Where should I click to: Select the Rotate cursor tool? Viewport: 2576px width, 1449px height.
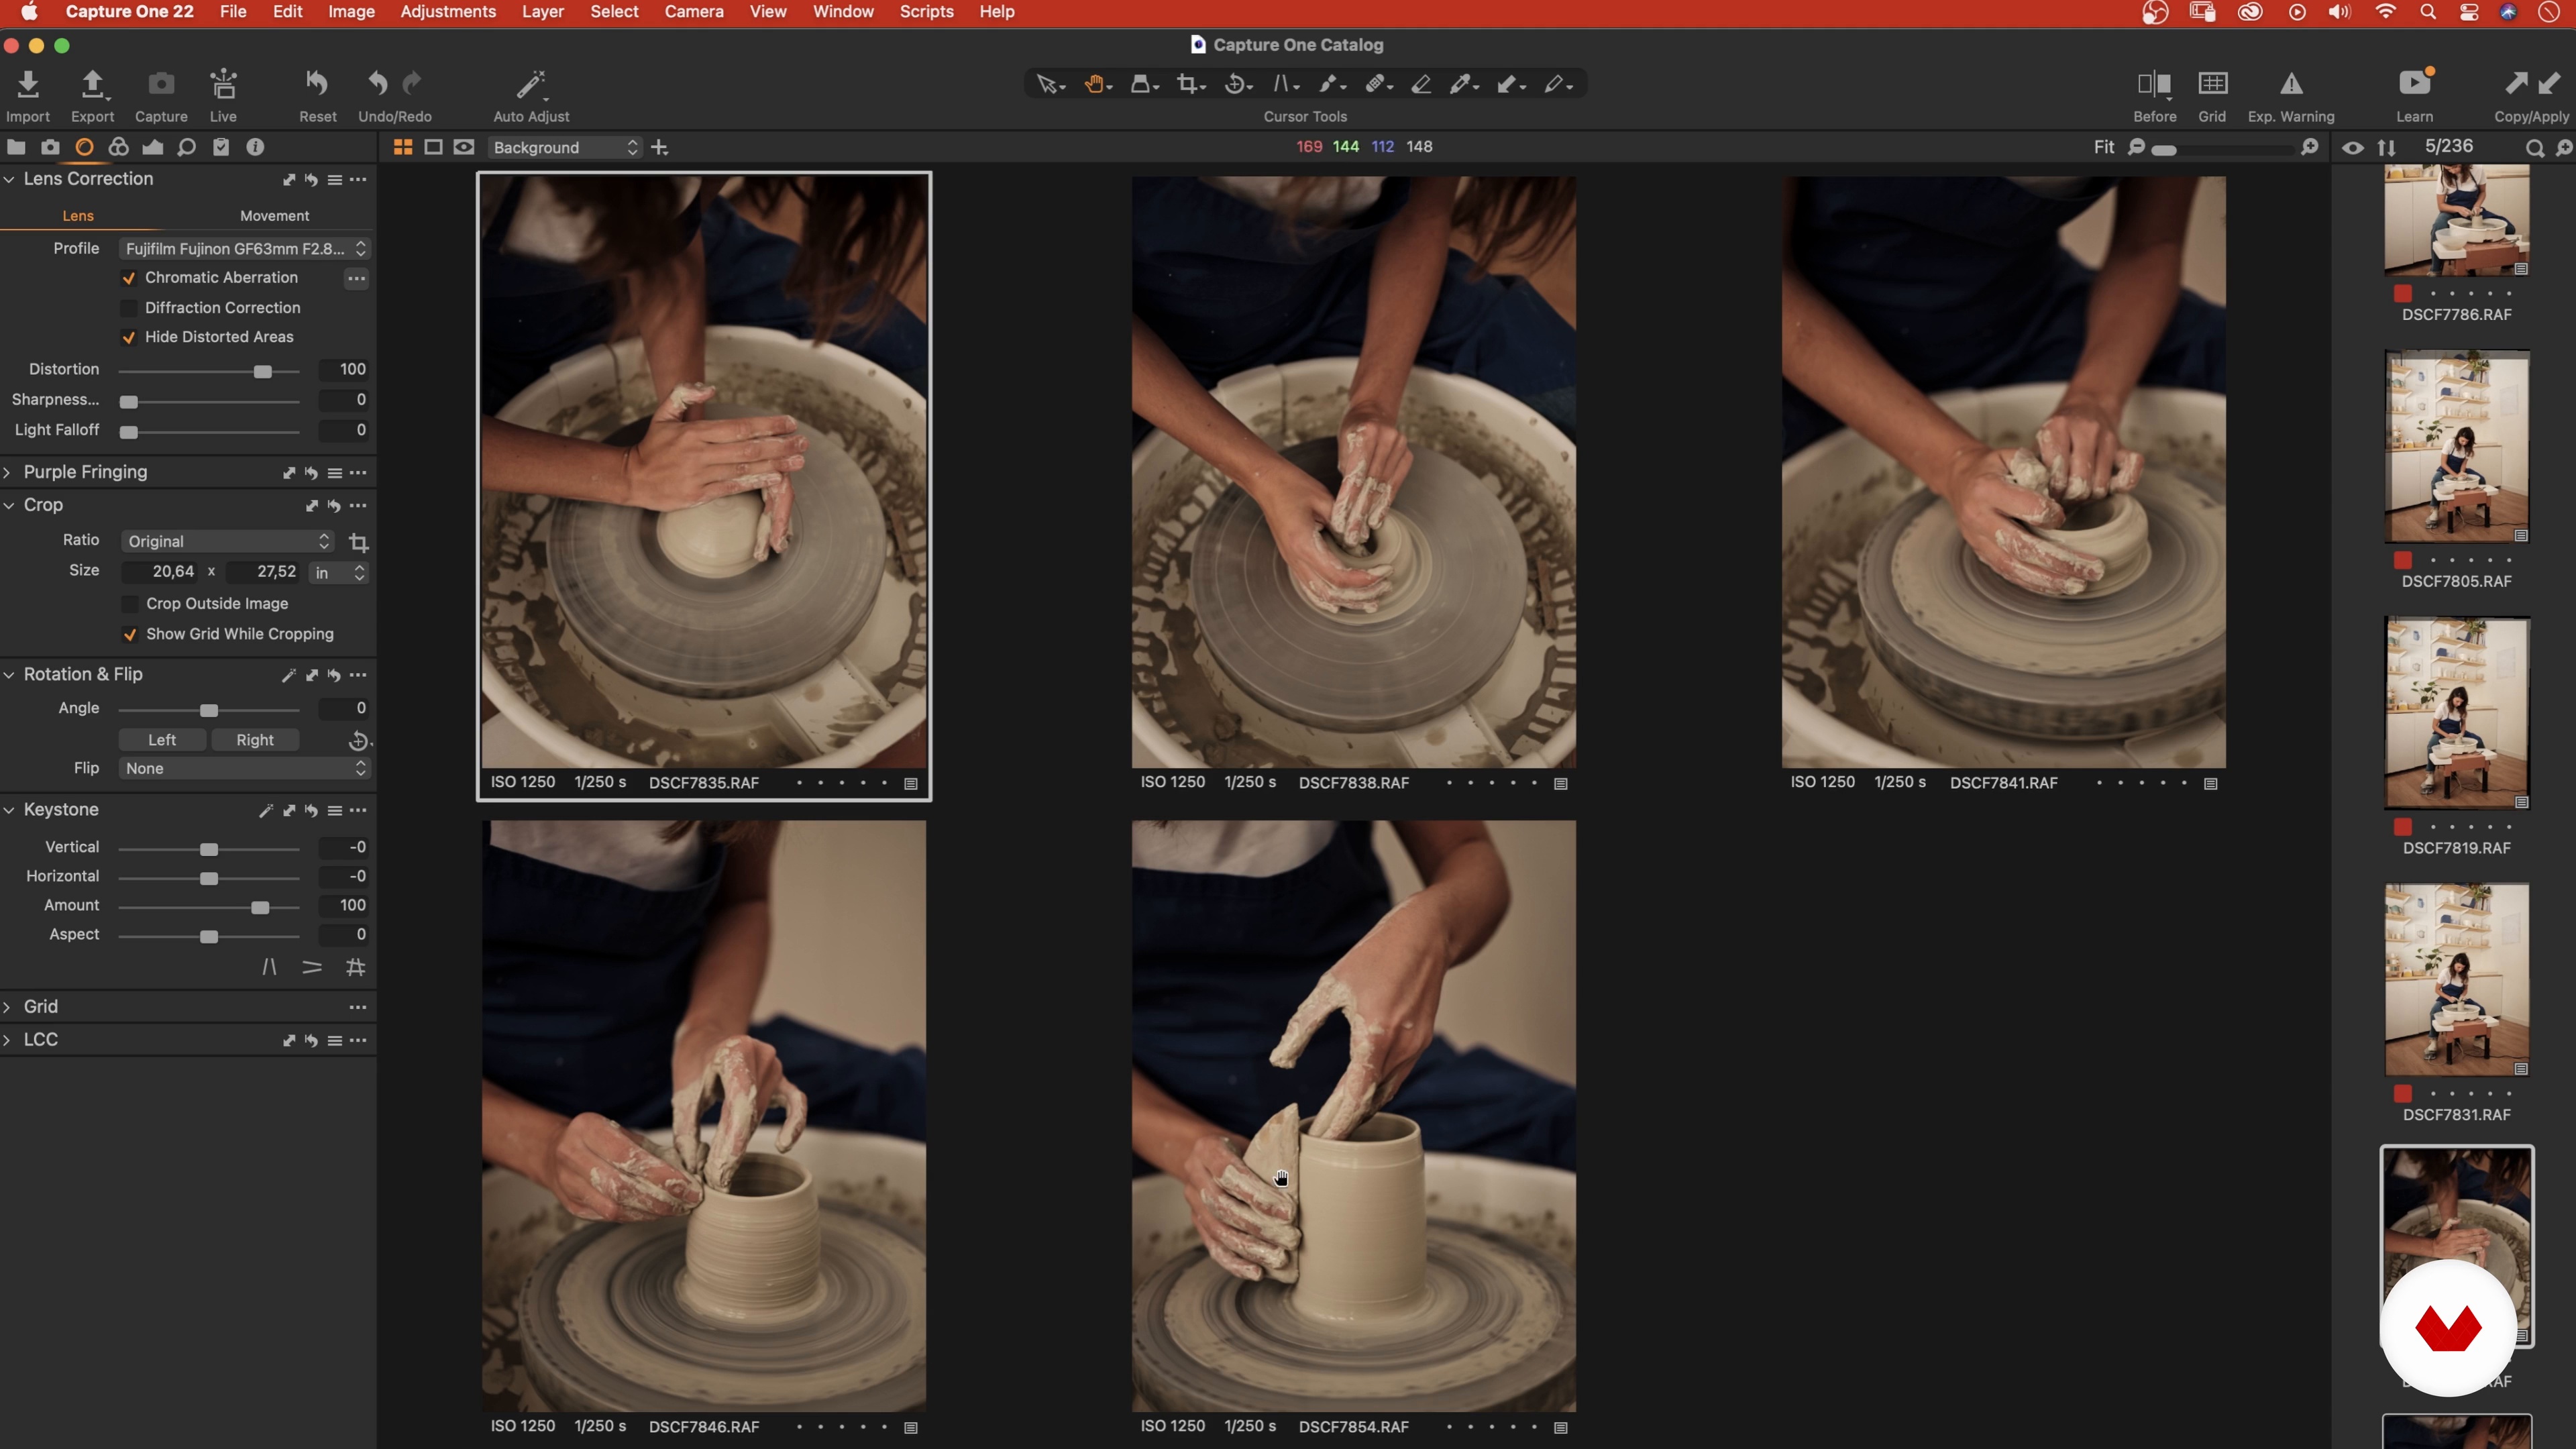pos(1238,85)
